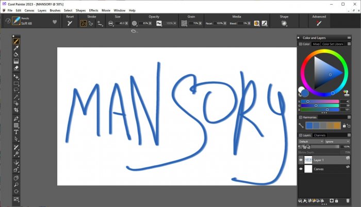
Task: Switch to the Mixer tab
Action: [x=316, y=44]
